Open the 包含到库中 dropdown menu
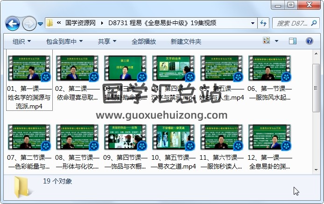The height and width of the screenshot is (204, 324). pyautogui.click(x=64, y=41)
